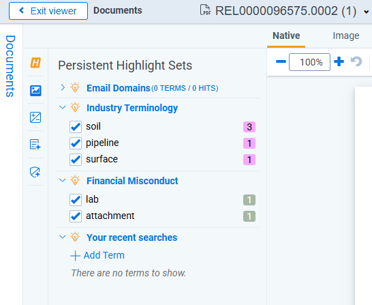The image size is (372, 305).
Task: Click the lab term label
Action: 92,199
